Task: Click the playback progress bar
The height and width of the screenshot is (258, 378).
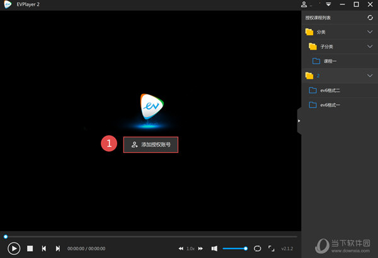Action: [151, 237]
